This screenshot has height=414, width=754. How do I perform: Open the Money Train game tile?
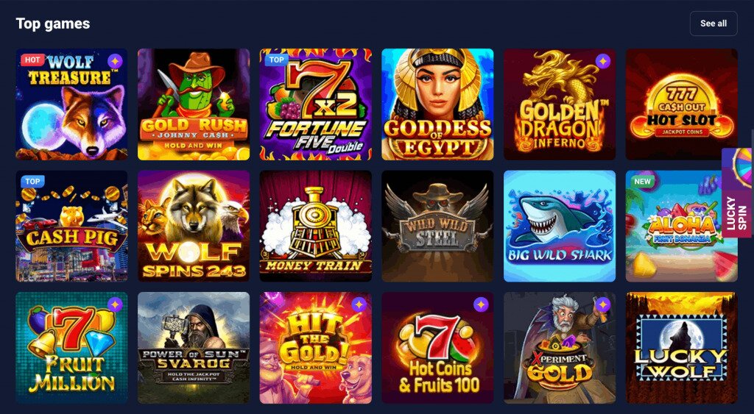pyautogui.click(x=315, y=226)
